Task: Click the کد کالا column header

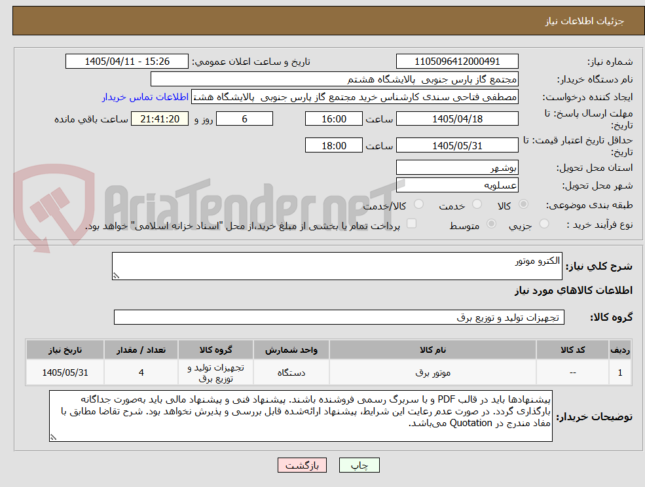Action: pos(572,350)
